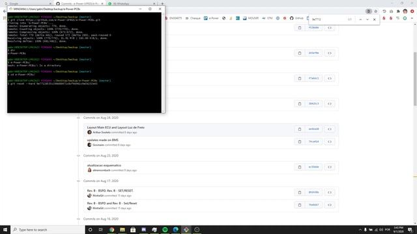Open File Explorer from the taskbar

122,229
